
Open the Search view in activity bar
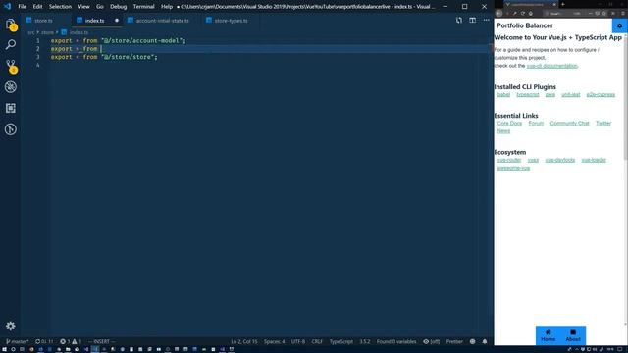click(11, 44)
